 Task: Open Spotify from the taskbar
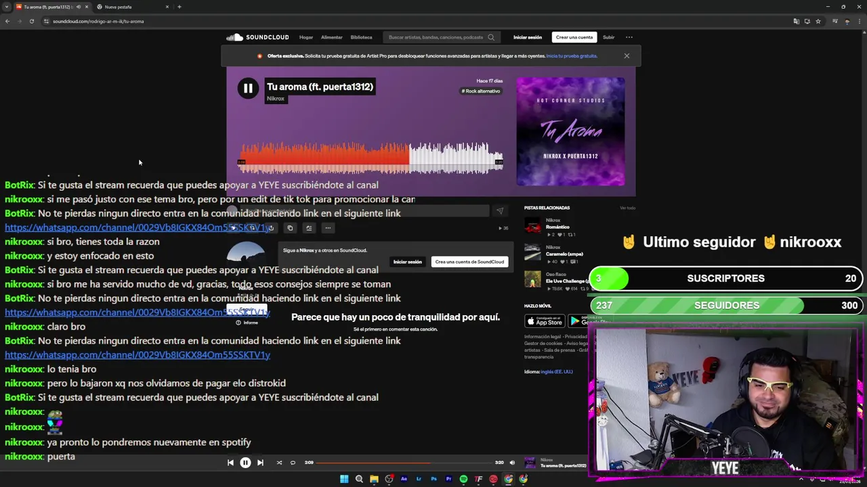coord(463,479)
